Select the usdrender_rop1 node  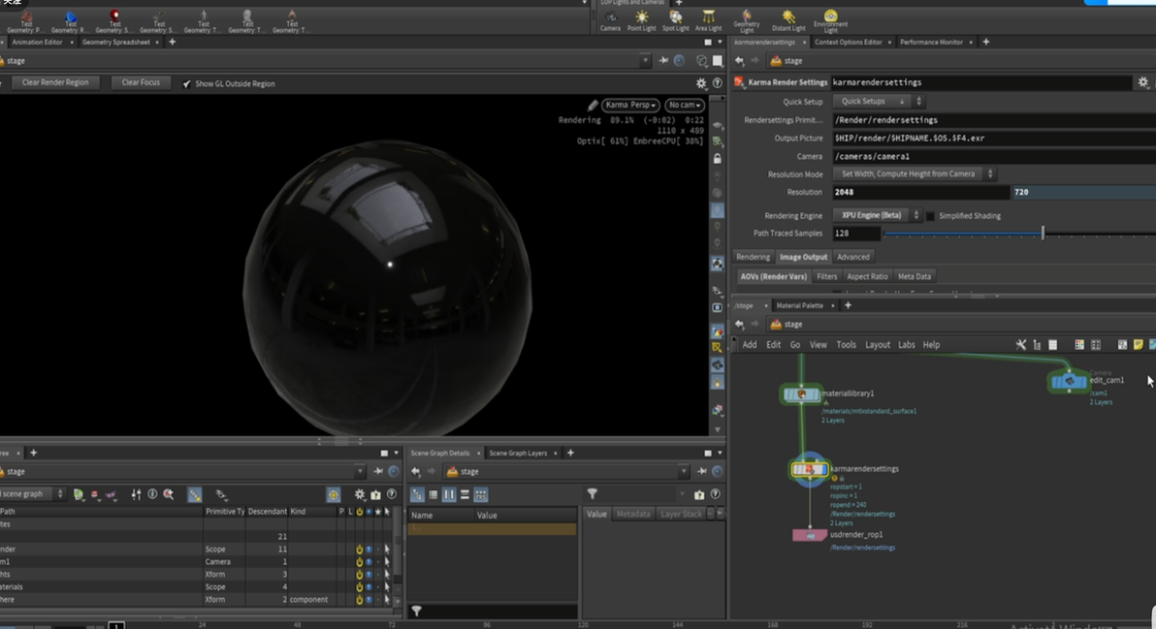pyautogui.click(x=811, y=535)
